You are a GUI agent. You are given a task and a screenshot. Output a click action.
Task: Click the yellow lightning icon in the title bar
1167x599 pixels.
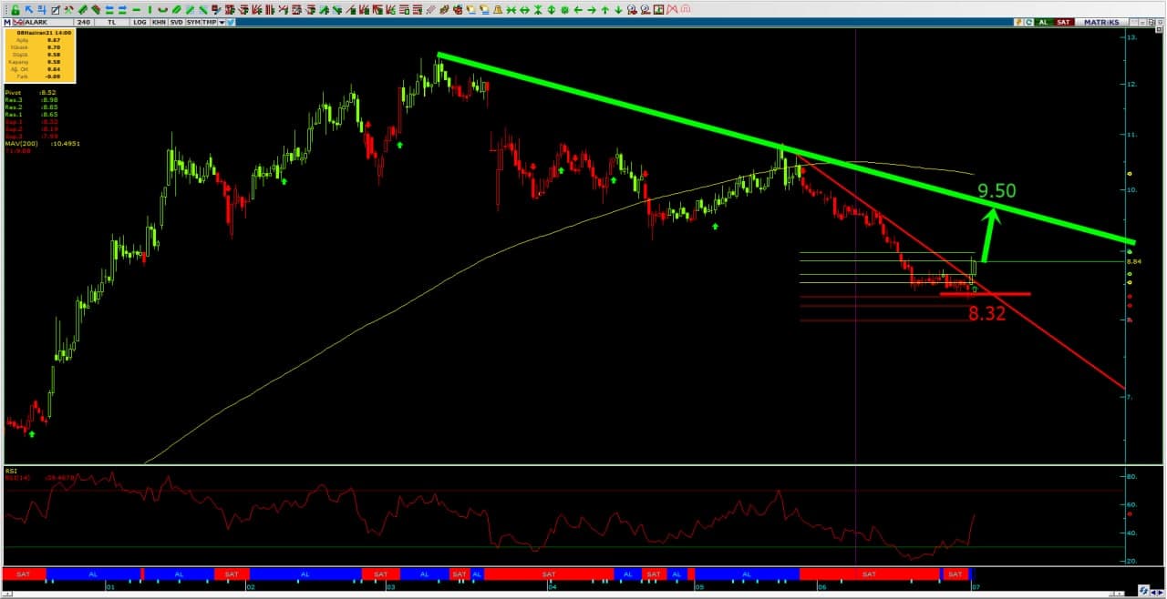1018,22
